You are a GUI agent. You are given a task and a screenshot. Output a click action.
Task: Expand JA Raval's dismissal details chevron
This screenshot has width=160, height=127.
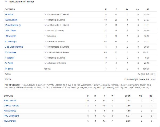45,14
